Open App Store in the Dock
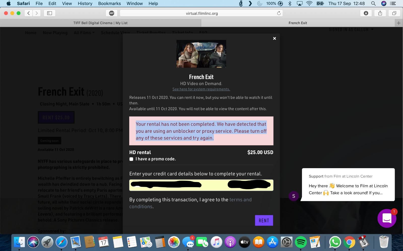Viewport: 403px width, 251px height. coord(273,242)
